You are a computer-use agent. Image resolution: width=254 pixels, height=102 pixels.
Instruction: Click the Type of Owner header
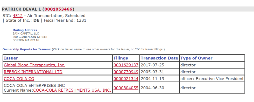click(x=196, y=58)
